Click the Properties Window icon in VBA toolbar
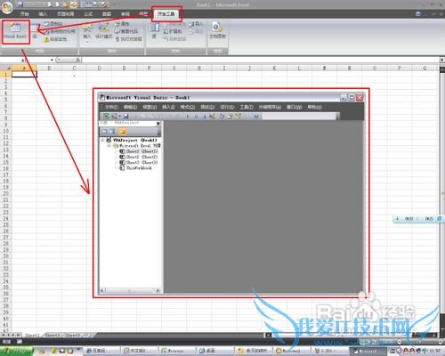This screenshot has width=445, height=356. [230, 117]
